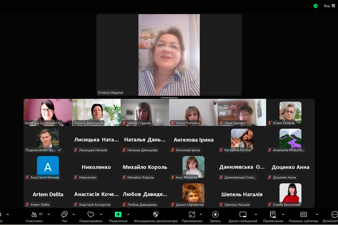338x225 pixels.
Task: Expand options arrow next to Chat
Action: [x=74, y=214]
